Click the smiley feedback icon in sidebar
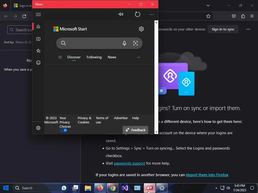 tap(38, 63)
